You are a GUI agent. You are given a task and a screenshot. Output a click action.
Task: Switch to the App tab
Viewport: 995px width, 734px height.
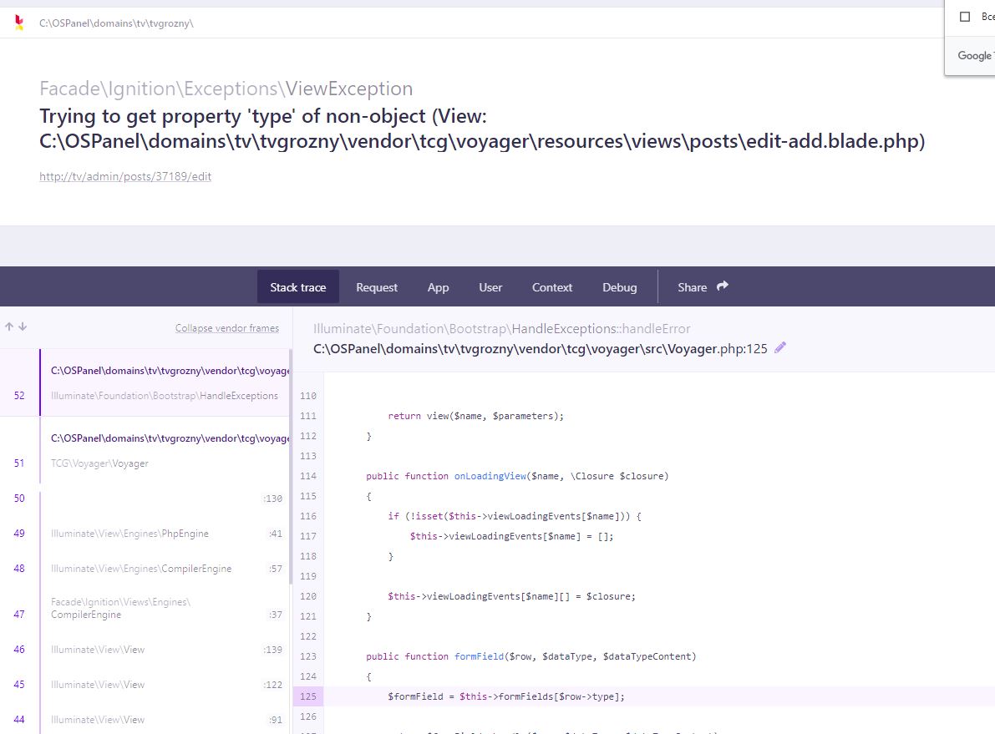pos(438,286)
